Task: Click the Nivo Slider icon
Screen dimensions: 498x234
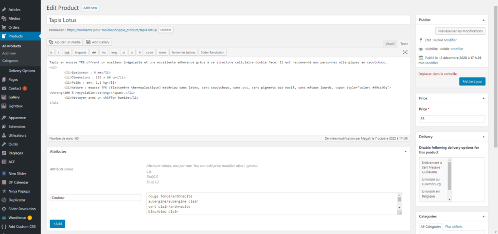Action: pyautogui.click(x=4, y=174)
